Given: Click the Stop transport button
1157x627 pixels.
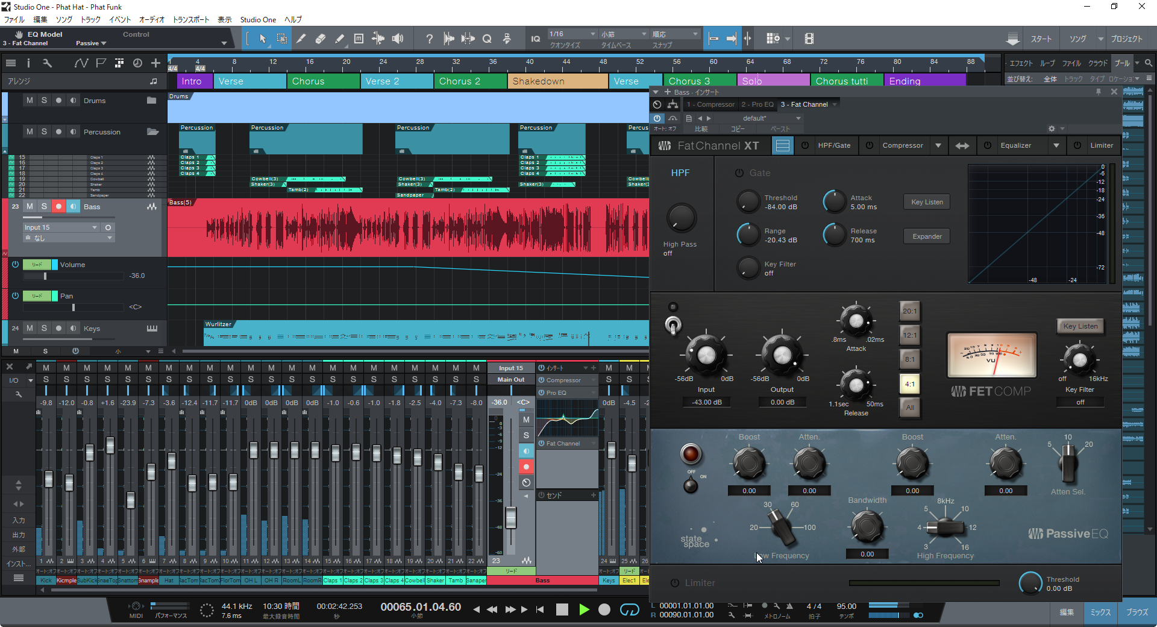Looking at the screenshot, I should pyautogui.click(x=562, y=610).
